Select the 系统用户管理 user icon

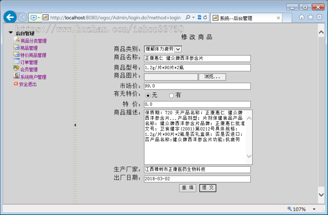16,76
